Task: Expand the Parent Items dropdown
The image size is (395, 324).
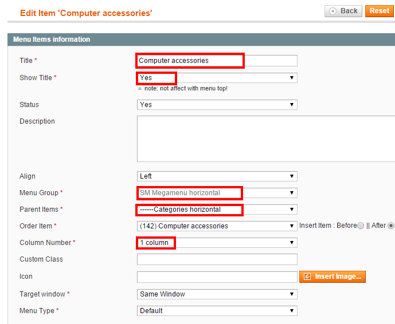Action: 217,210
